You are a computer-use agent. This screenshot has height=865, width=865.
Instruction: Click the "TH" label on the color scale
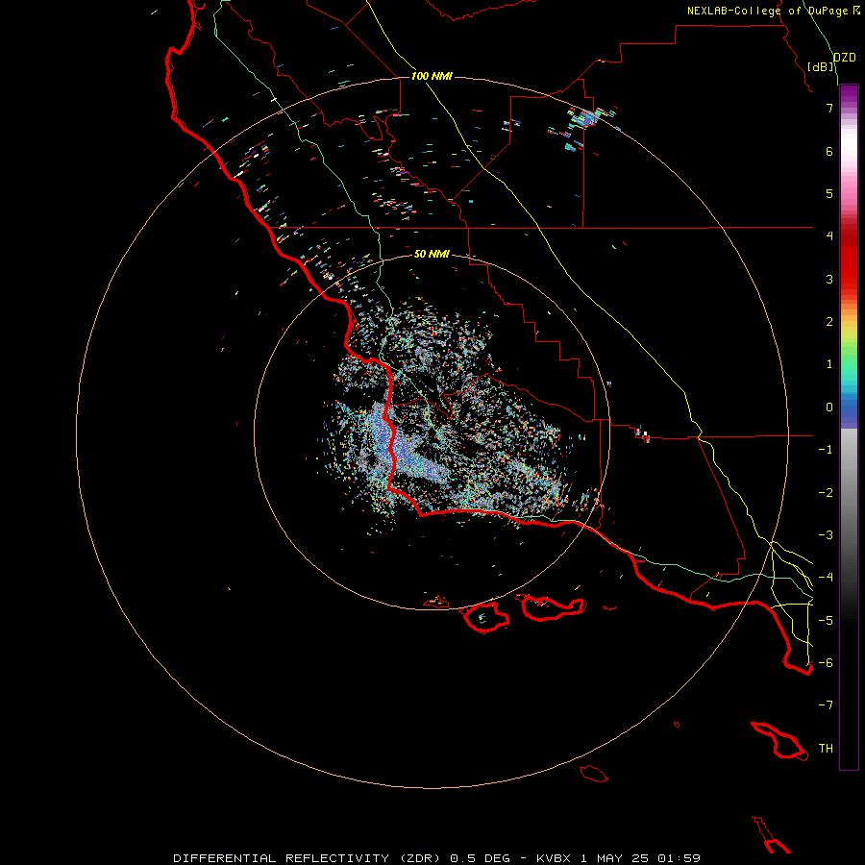[x=826, y=749]
